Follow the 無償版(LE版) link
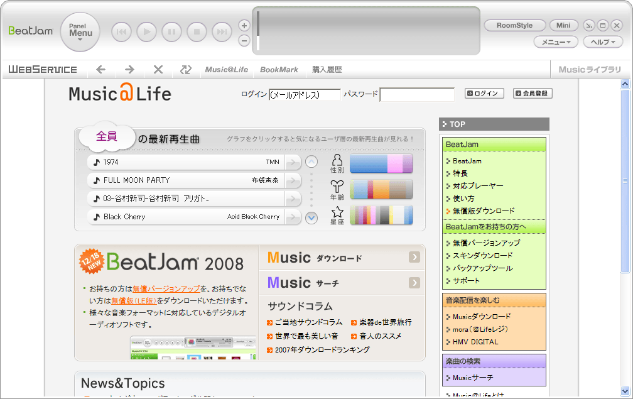Image resolution: width=633 pixels, height=399 pixels. (x=134, y=301)
